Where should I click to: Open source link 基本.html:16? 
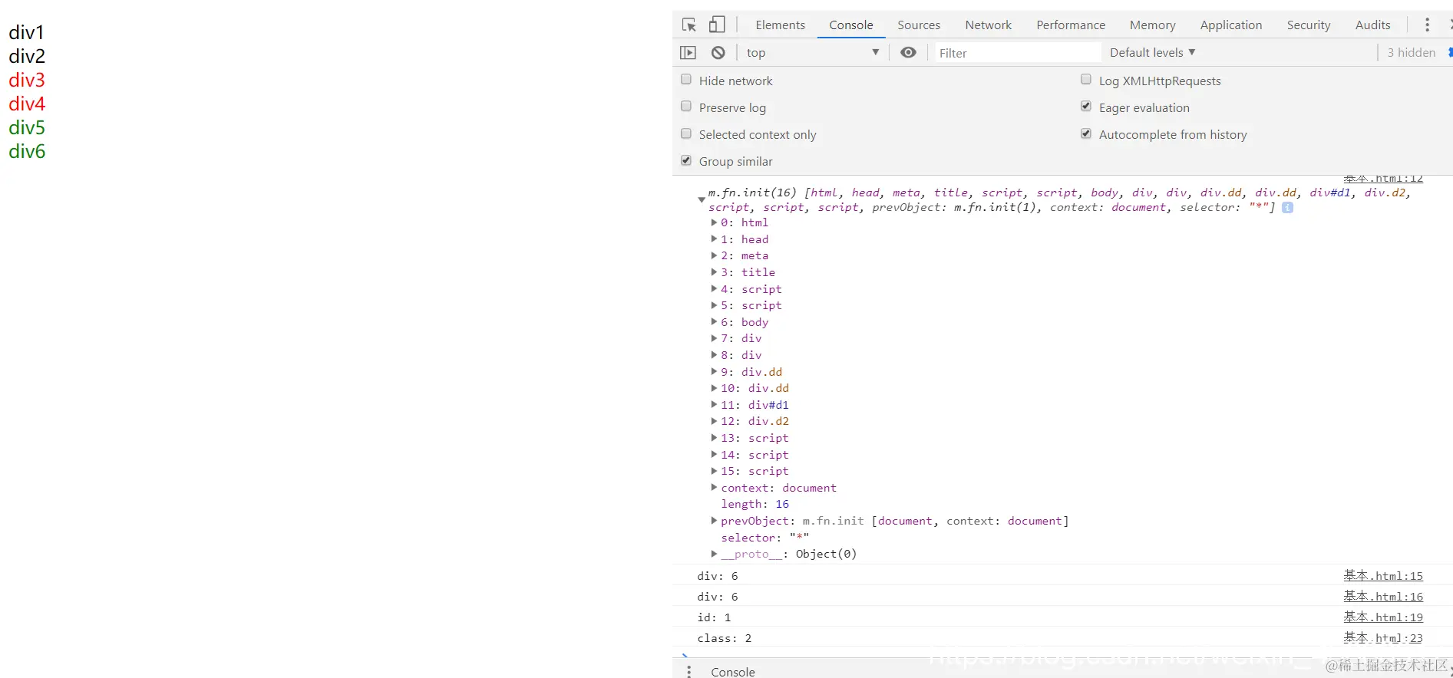pyautogui.click(x=1383, y=596)
